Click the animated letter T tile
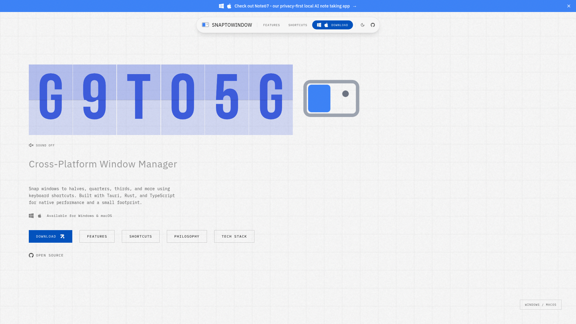Image resolution: width=576 pixels, height=324 pixels. (x=139, y=100)
